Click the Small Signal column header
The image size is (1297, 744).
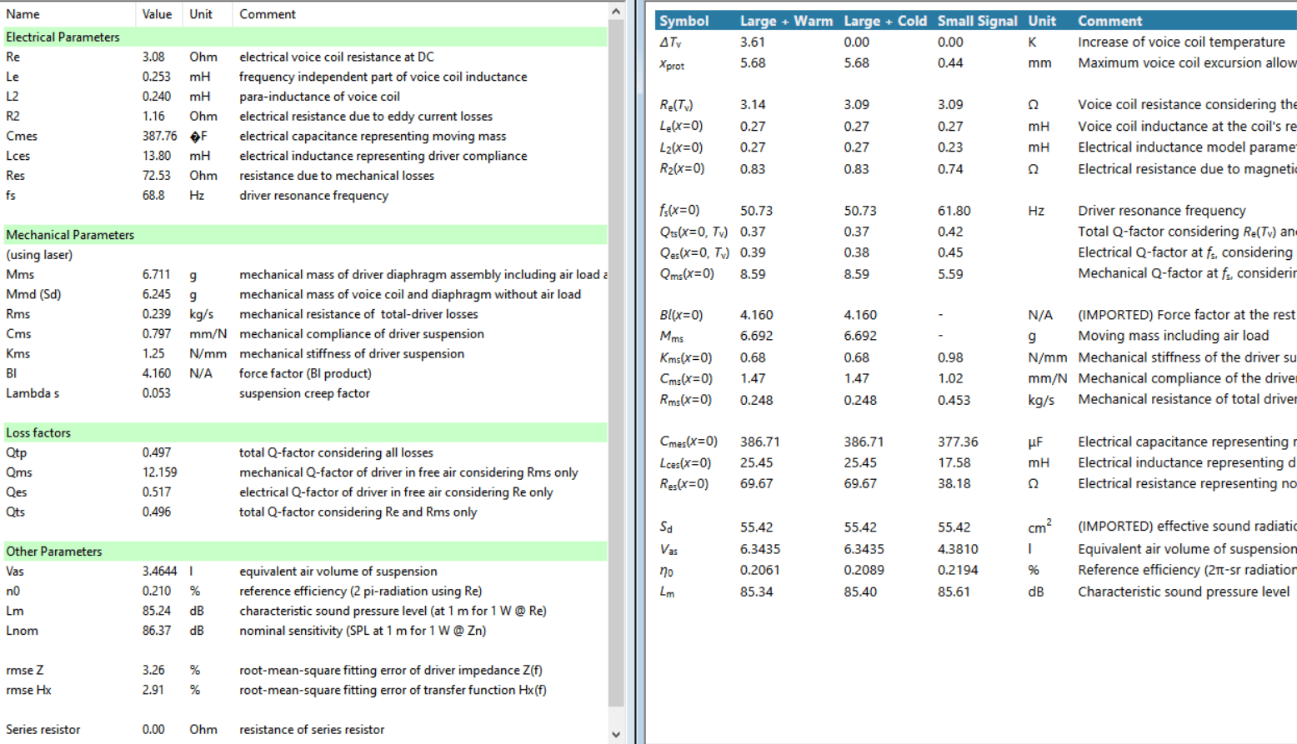click(977, 21)
